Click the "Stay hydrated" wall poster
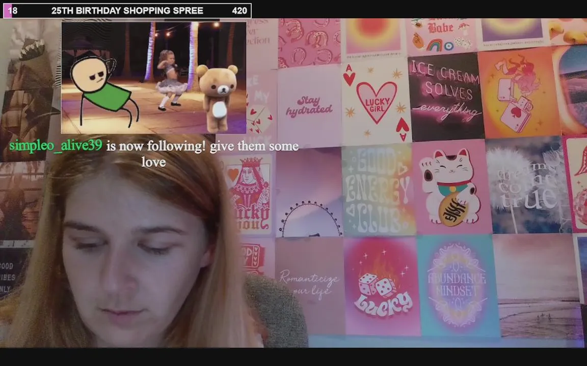This screenshot has width=587, height=366. tap(309, 106)
